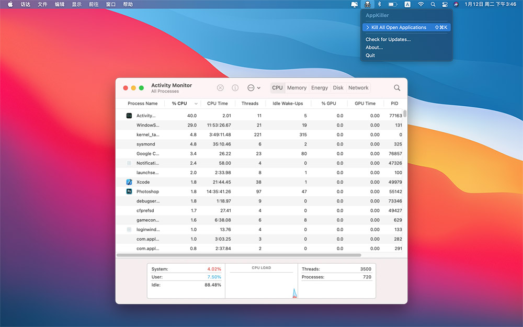Switch to the CPU tab
Image resolution: width=523 pixels, height=327 pixels.
[x=277, y=88]
